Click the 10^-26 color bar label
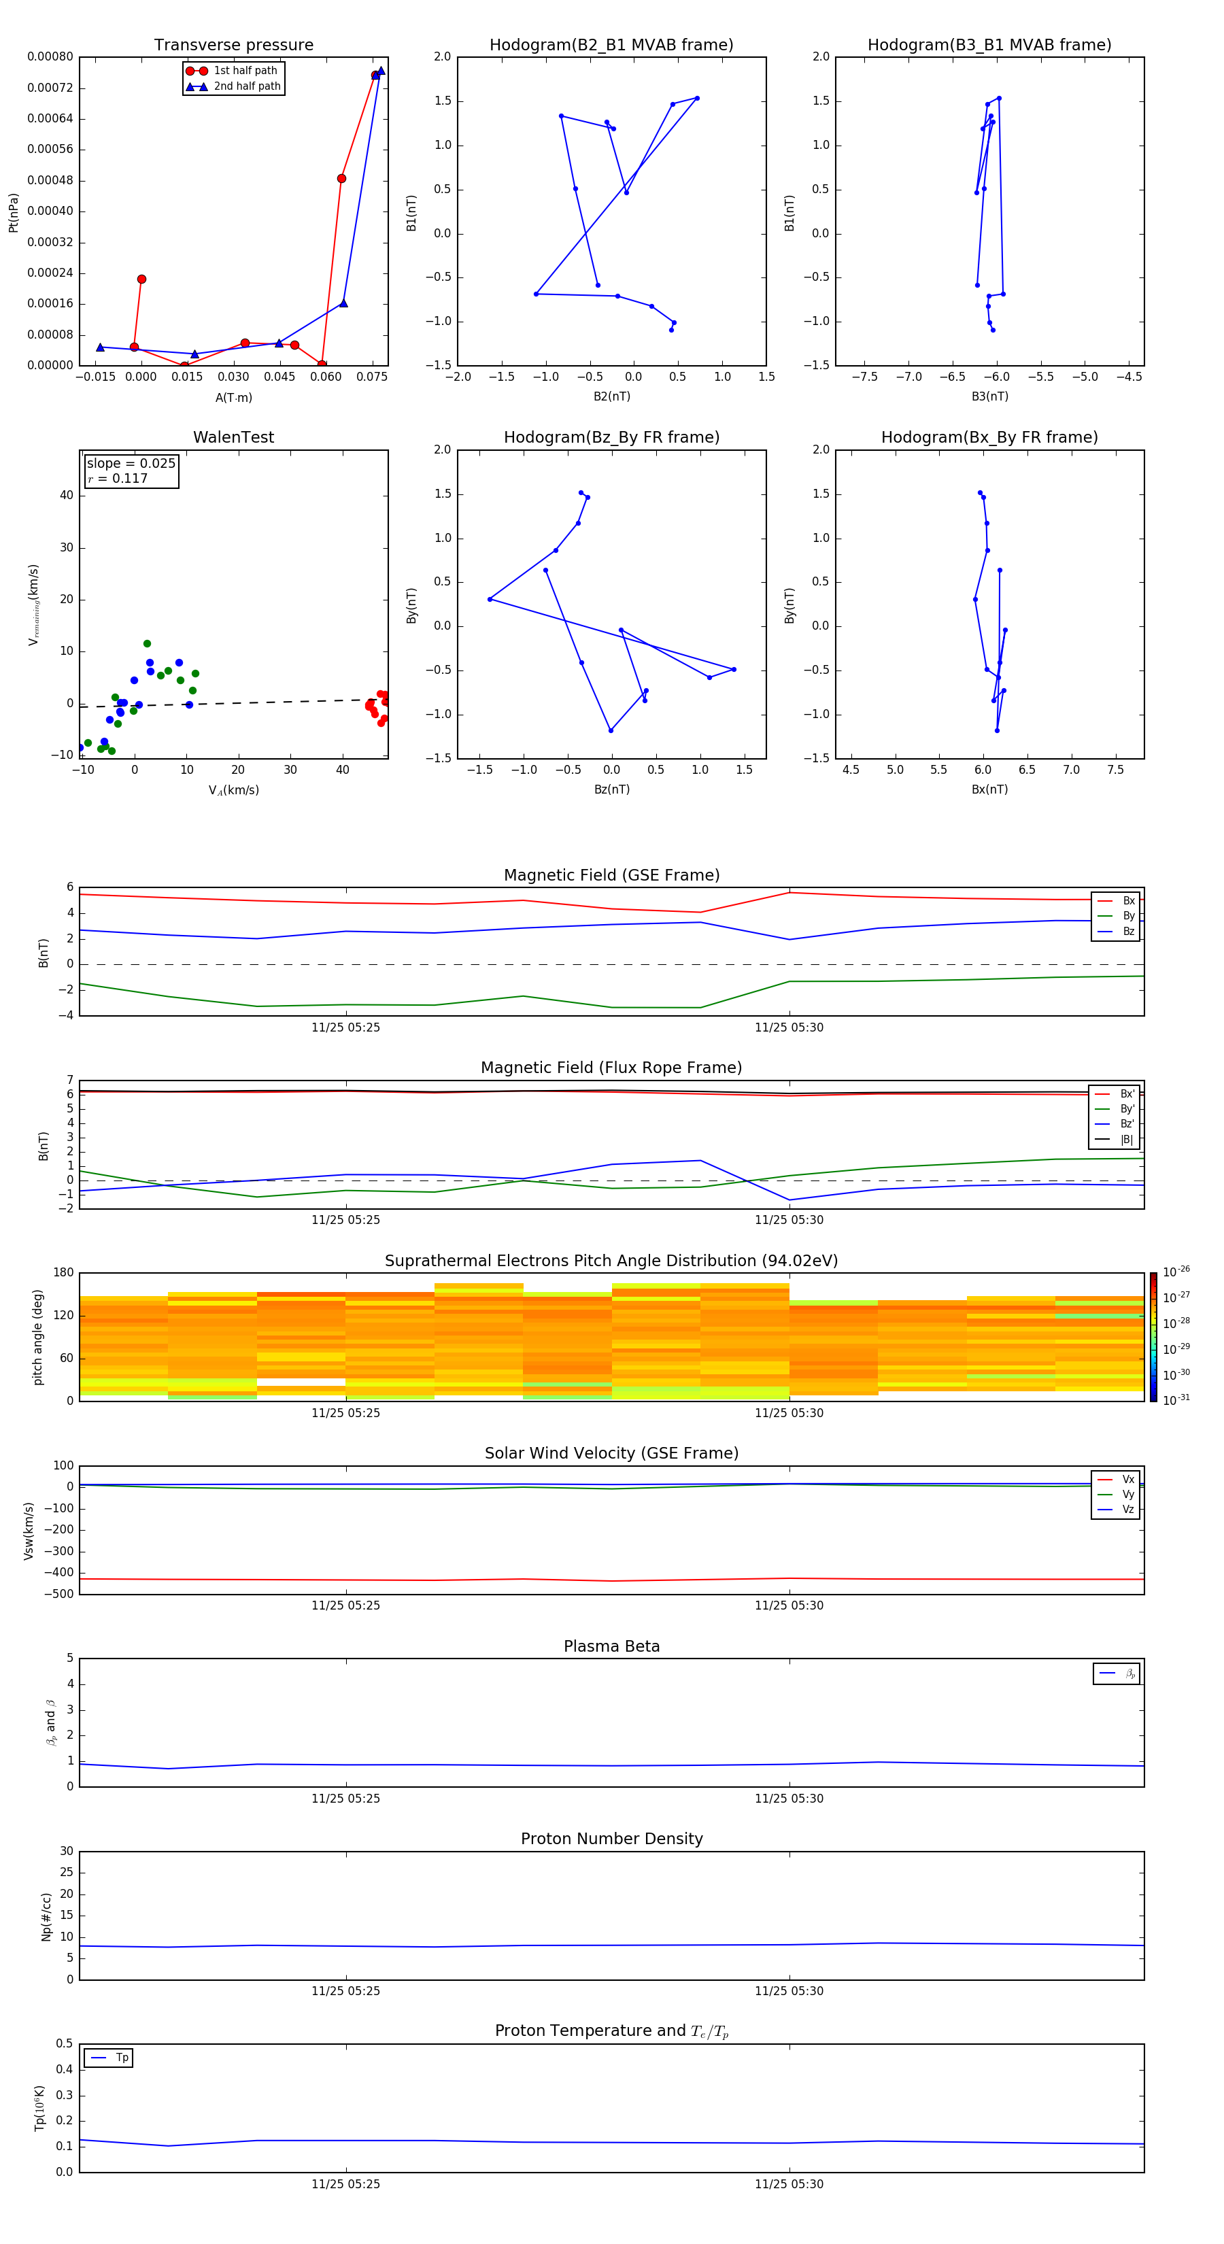The width and height of the screenshot is (1224, 2244). [1176, 1272]
